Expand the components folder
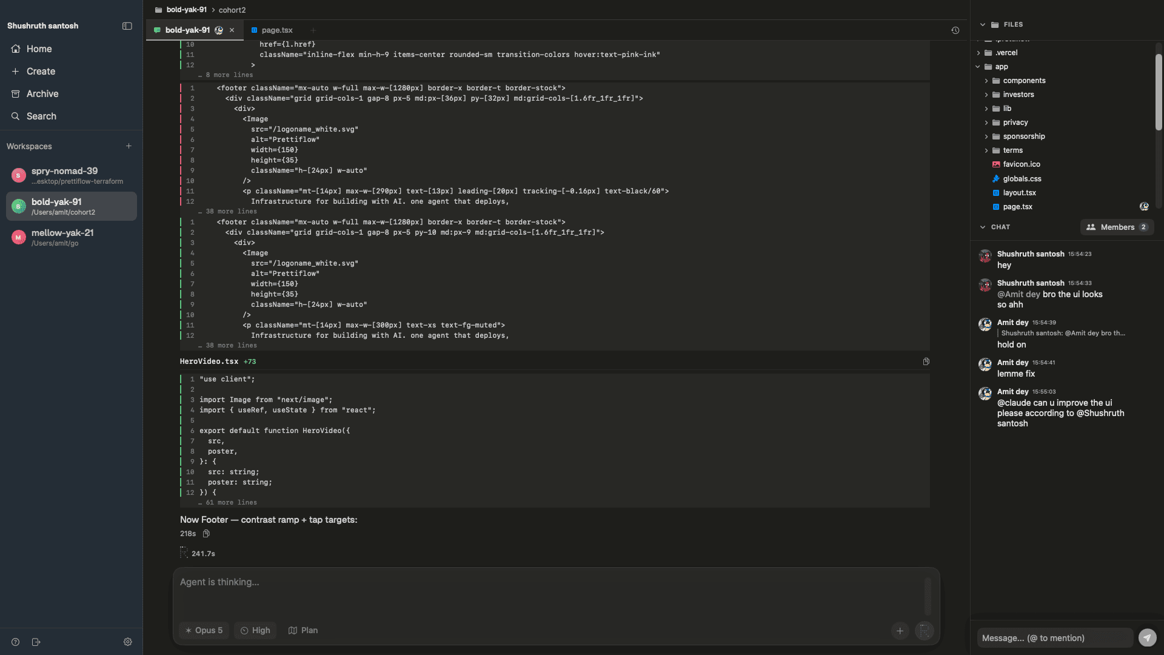The width and height of the screenshot is (1164, 655). point(986,81)
